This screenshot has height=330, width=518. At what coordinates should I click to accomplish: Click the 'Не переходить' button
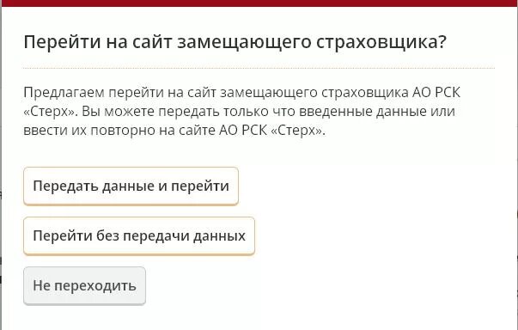click(x=84, y=285)
